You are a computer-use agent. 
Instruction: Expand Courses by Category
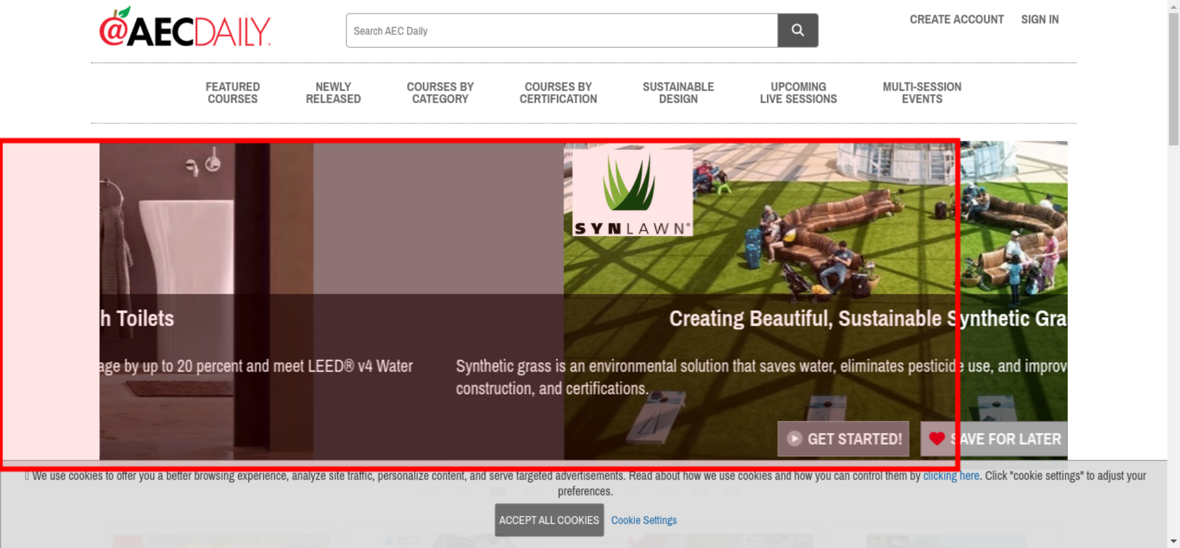(440, 93)
